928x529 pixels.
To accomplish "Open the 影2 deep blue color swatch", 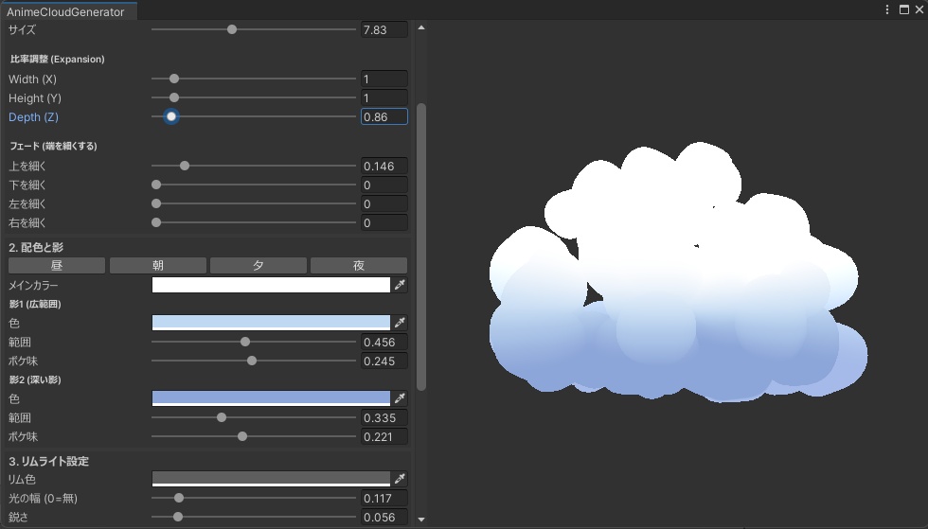I will click(x=271, y=398).
